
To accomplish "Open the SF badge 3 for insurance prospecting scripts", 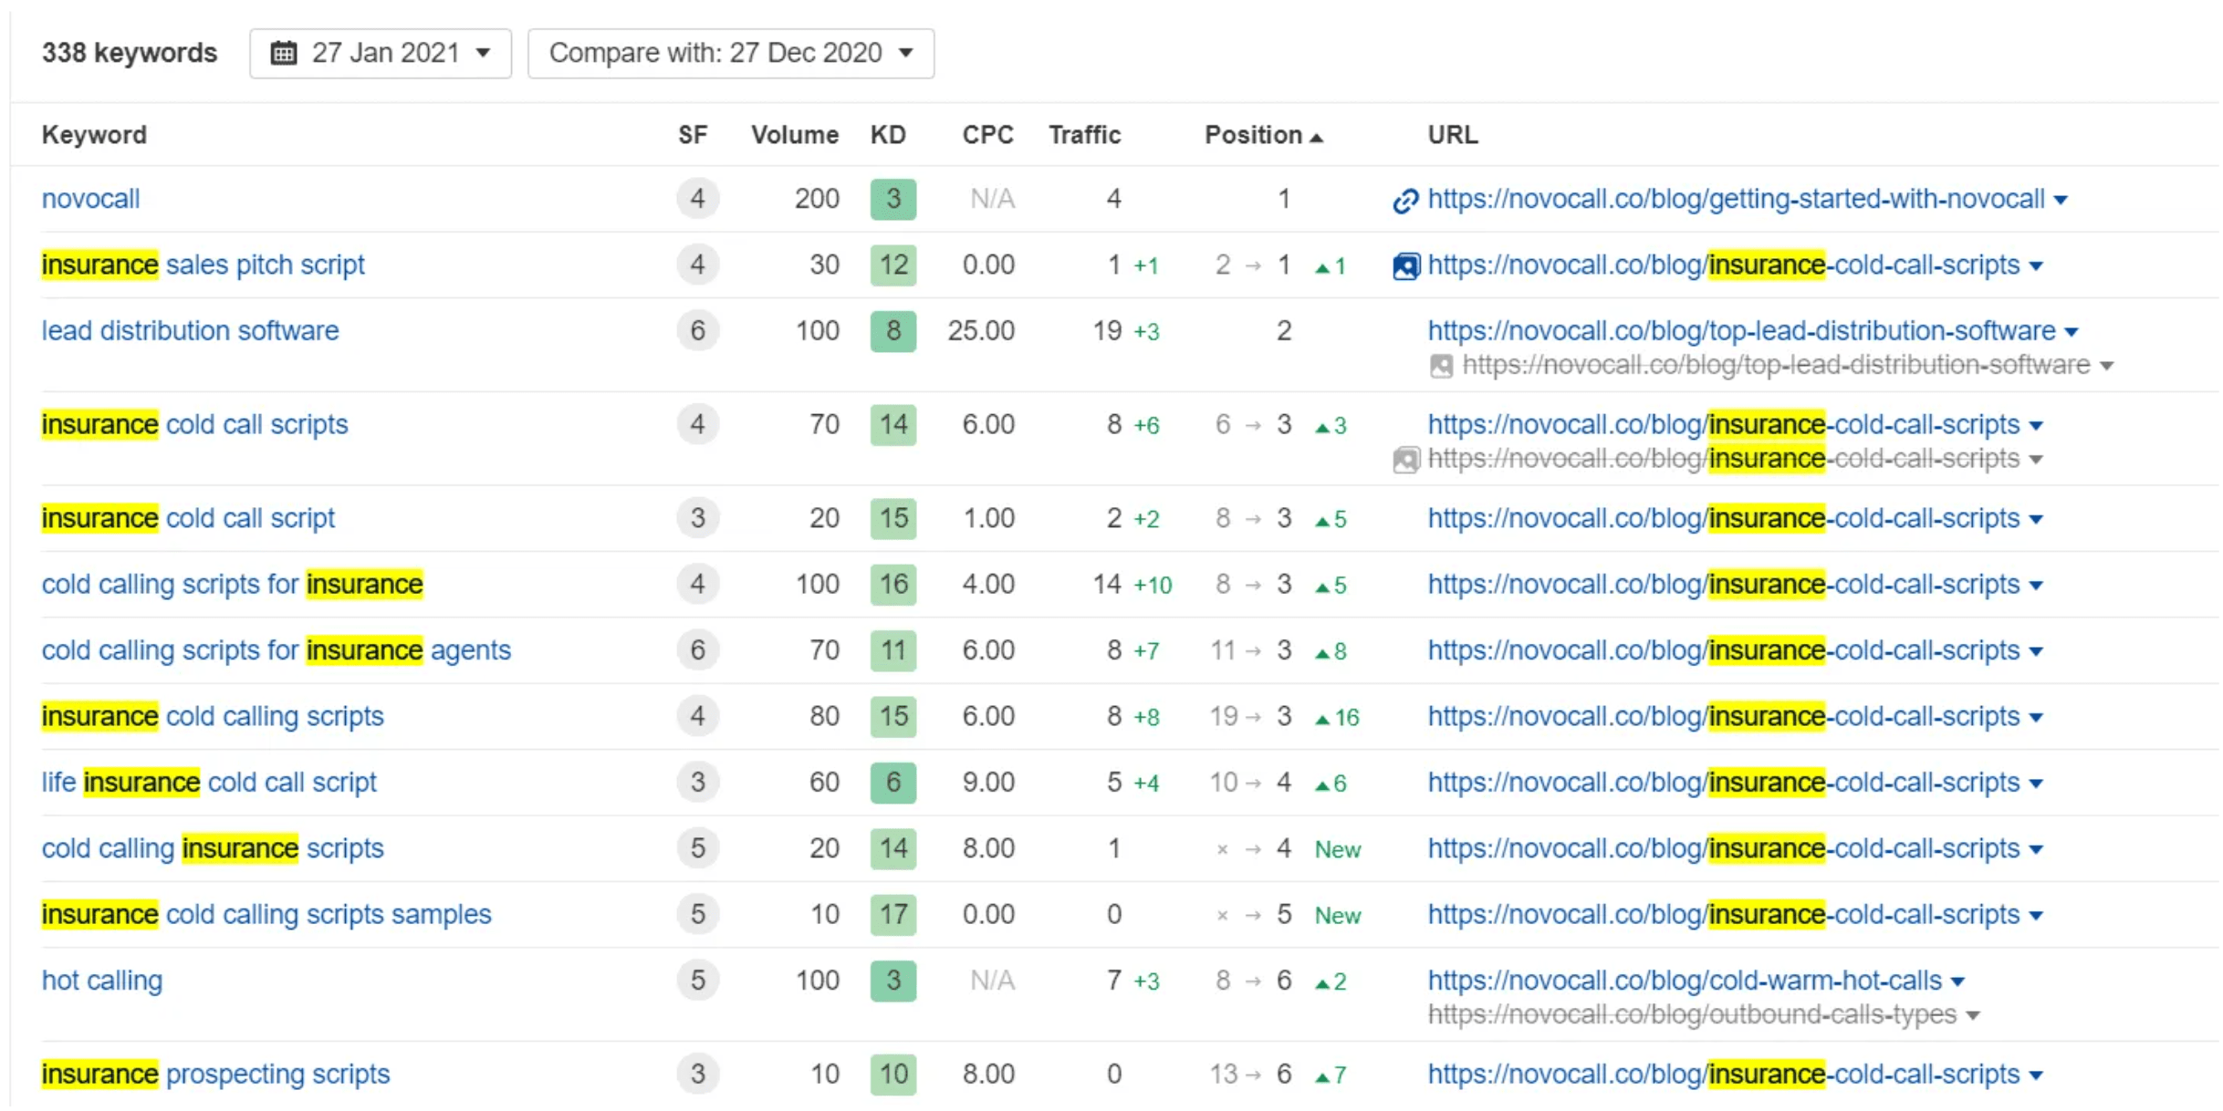I will point(697,1074).
